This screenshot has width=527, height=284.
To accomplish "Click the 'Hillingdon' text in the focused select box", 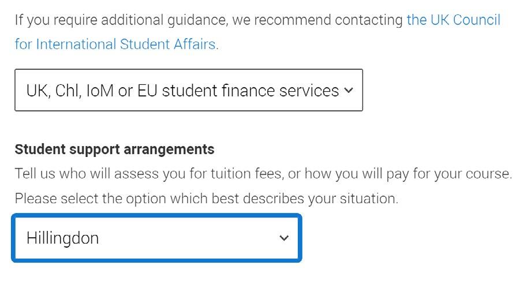I will (62, 238).
